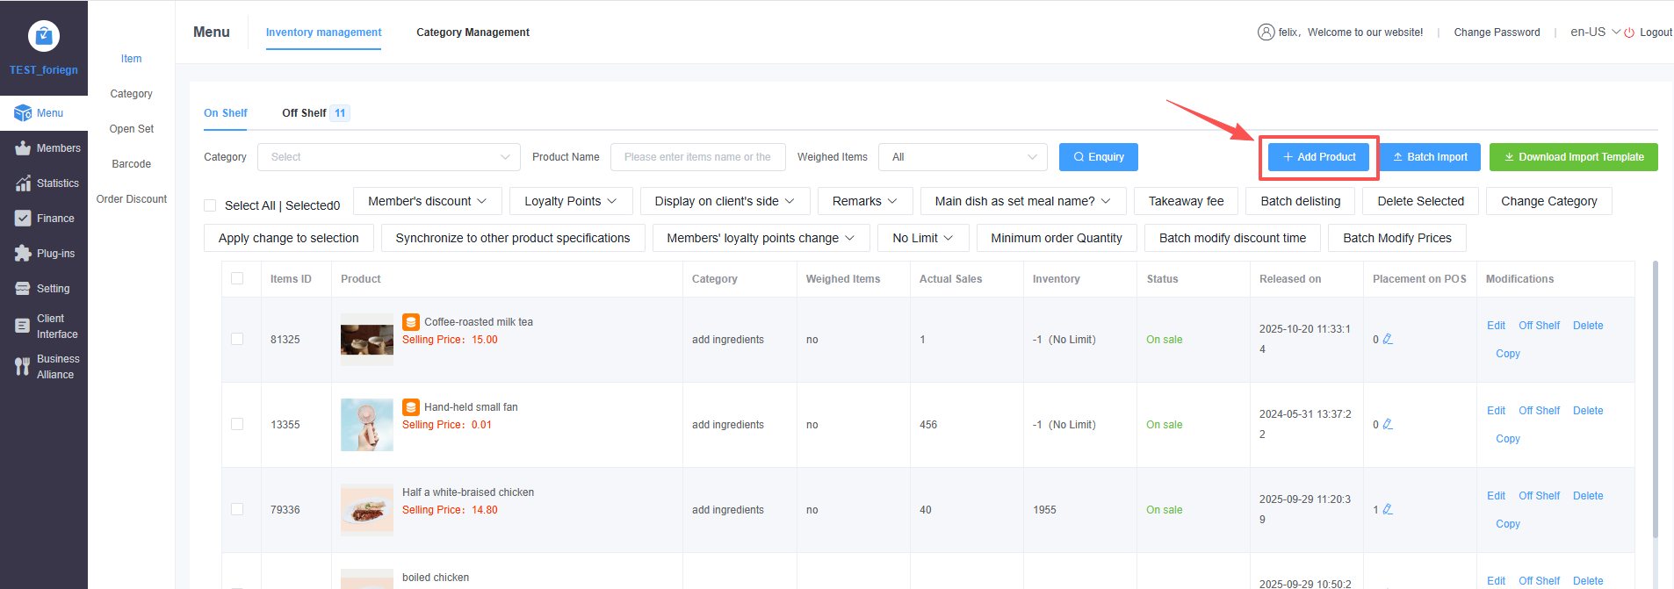Click the Add Product button
1674x589 pixels.
tap(1318, 157)
